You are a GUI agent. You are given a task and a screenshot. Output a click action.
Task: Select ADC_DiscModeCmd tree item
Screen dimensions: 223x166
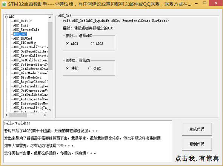[x=27, y=77]
